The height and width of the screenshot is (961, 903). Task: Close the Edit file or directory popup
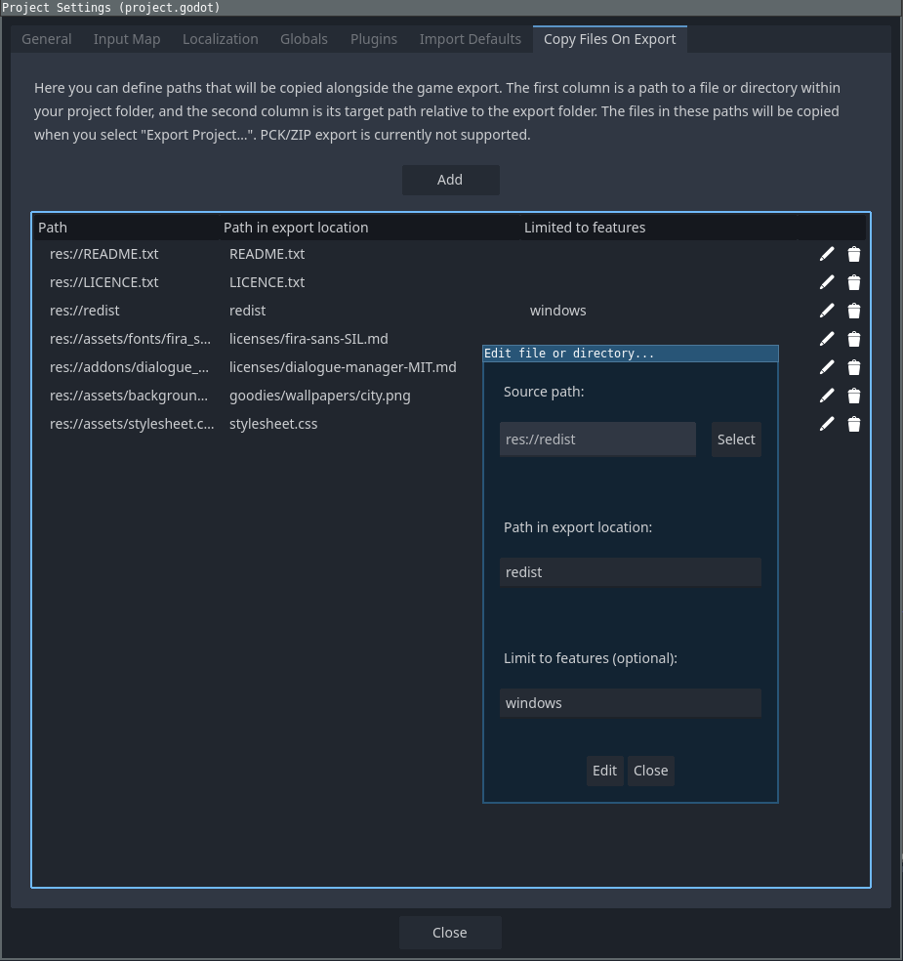tap(650, 771)
